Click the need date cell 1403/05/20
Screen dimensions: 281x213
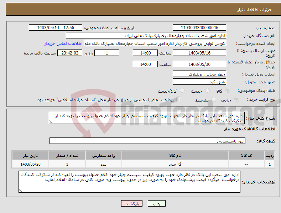tap(31, 164)
